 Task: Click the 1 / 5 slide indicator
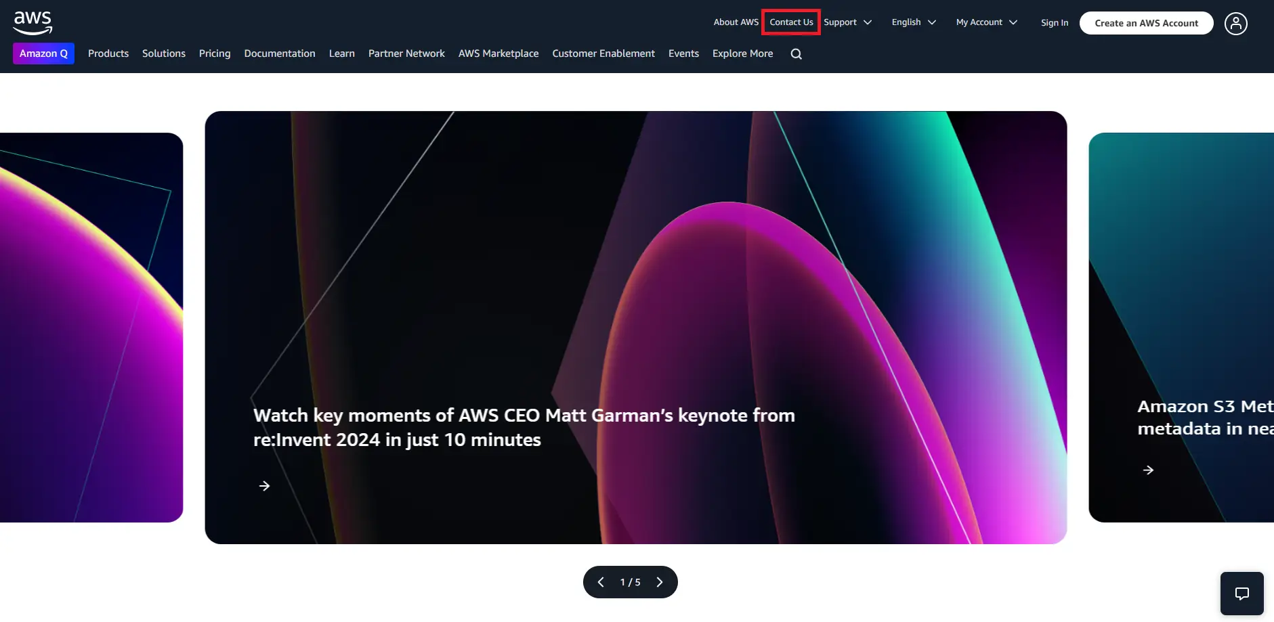pyautogui.click(x=630, y=582)
